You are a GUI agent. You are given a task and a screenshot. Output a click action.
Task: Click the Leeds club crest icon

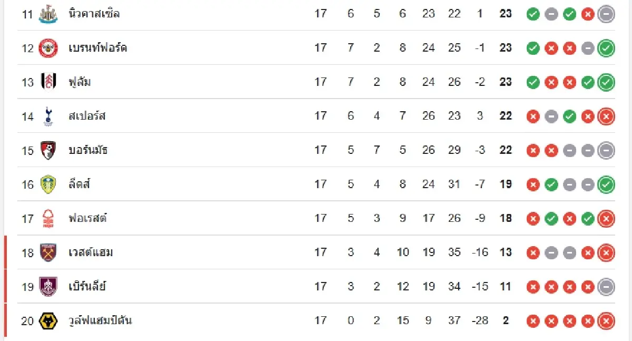click(48, 184)
